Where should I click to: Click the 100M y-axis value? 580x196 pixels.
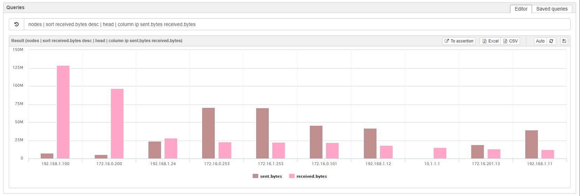18,85
